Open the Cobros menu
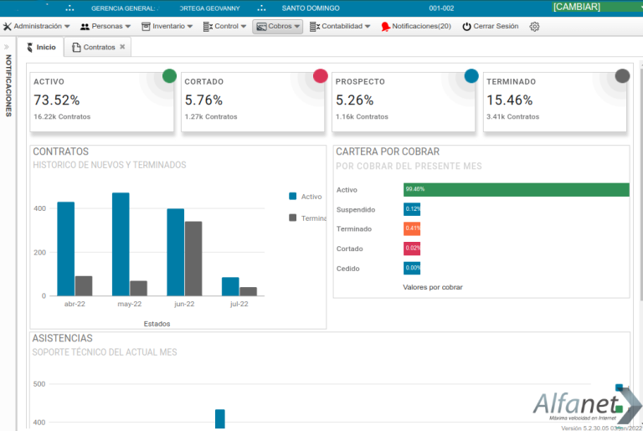This screenshot has height=431, width=643. pos(277,27)
